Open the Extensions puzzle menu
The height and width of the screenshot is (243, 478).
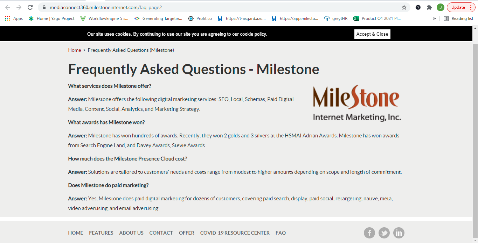point(429,7)
